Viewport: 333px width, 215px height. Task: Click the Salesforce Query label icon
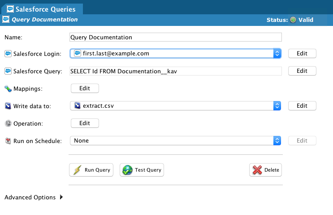click(8, 71)
